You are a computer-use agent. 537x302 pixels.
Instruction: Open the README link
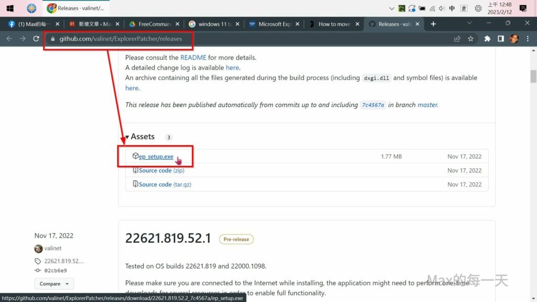(x=193, y=58)
